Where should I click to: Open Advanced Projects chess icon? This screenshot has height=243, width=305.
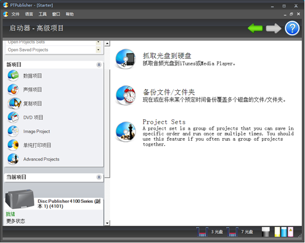tap(13, 159)
